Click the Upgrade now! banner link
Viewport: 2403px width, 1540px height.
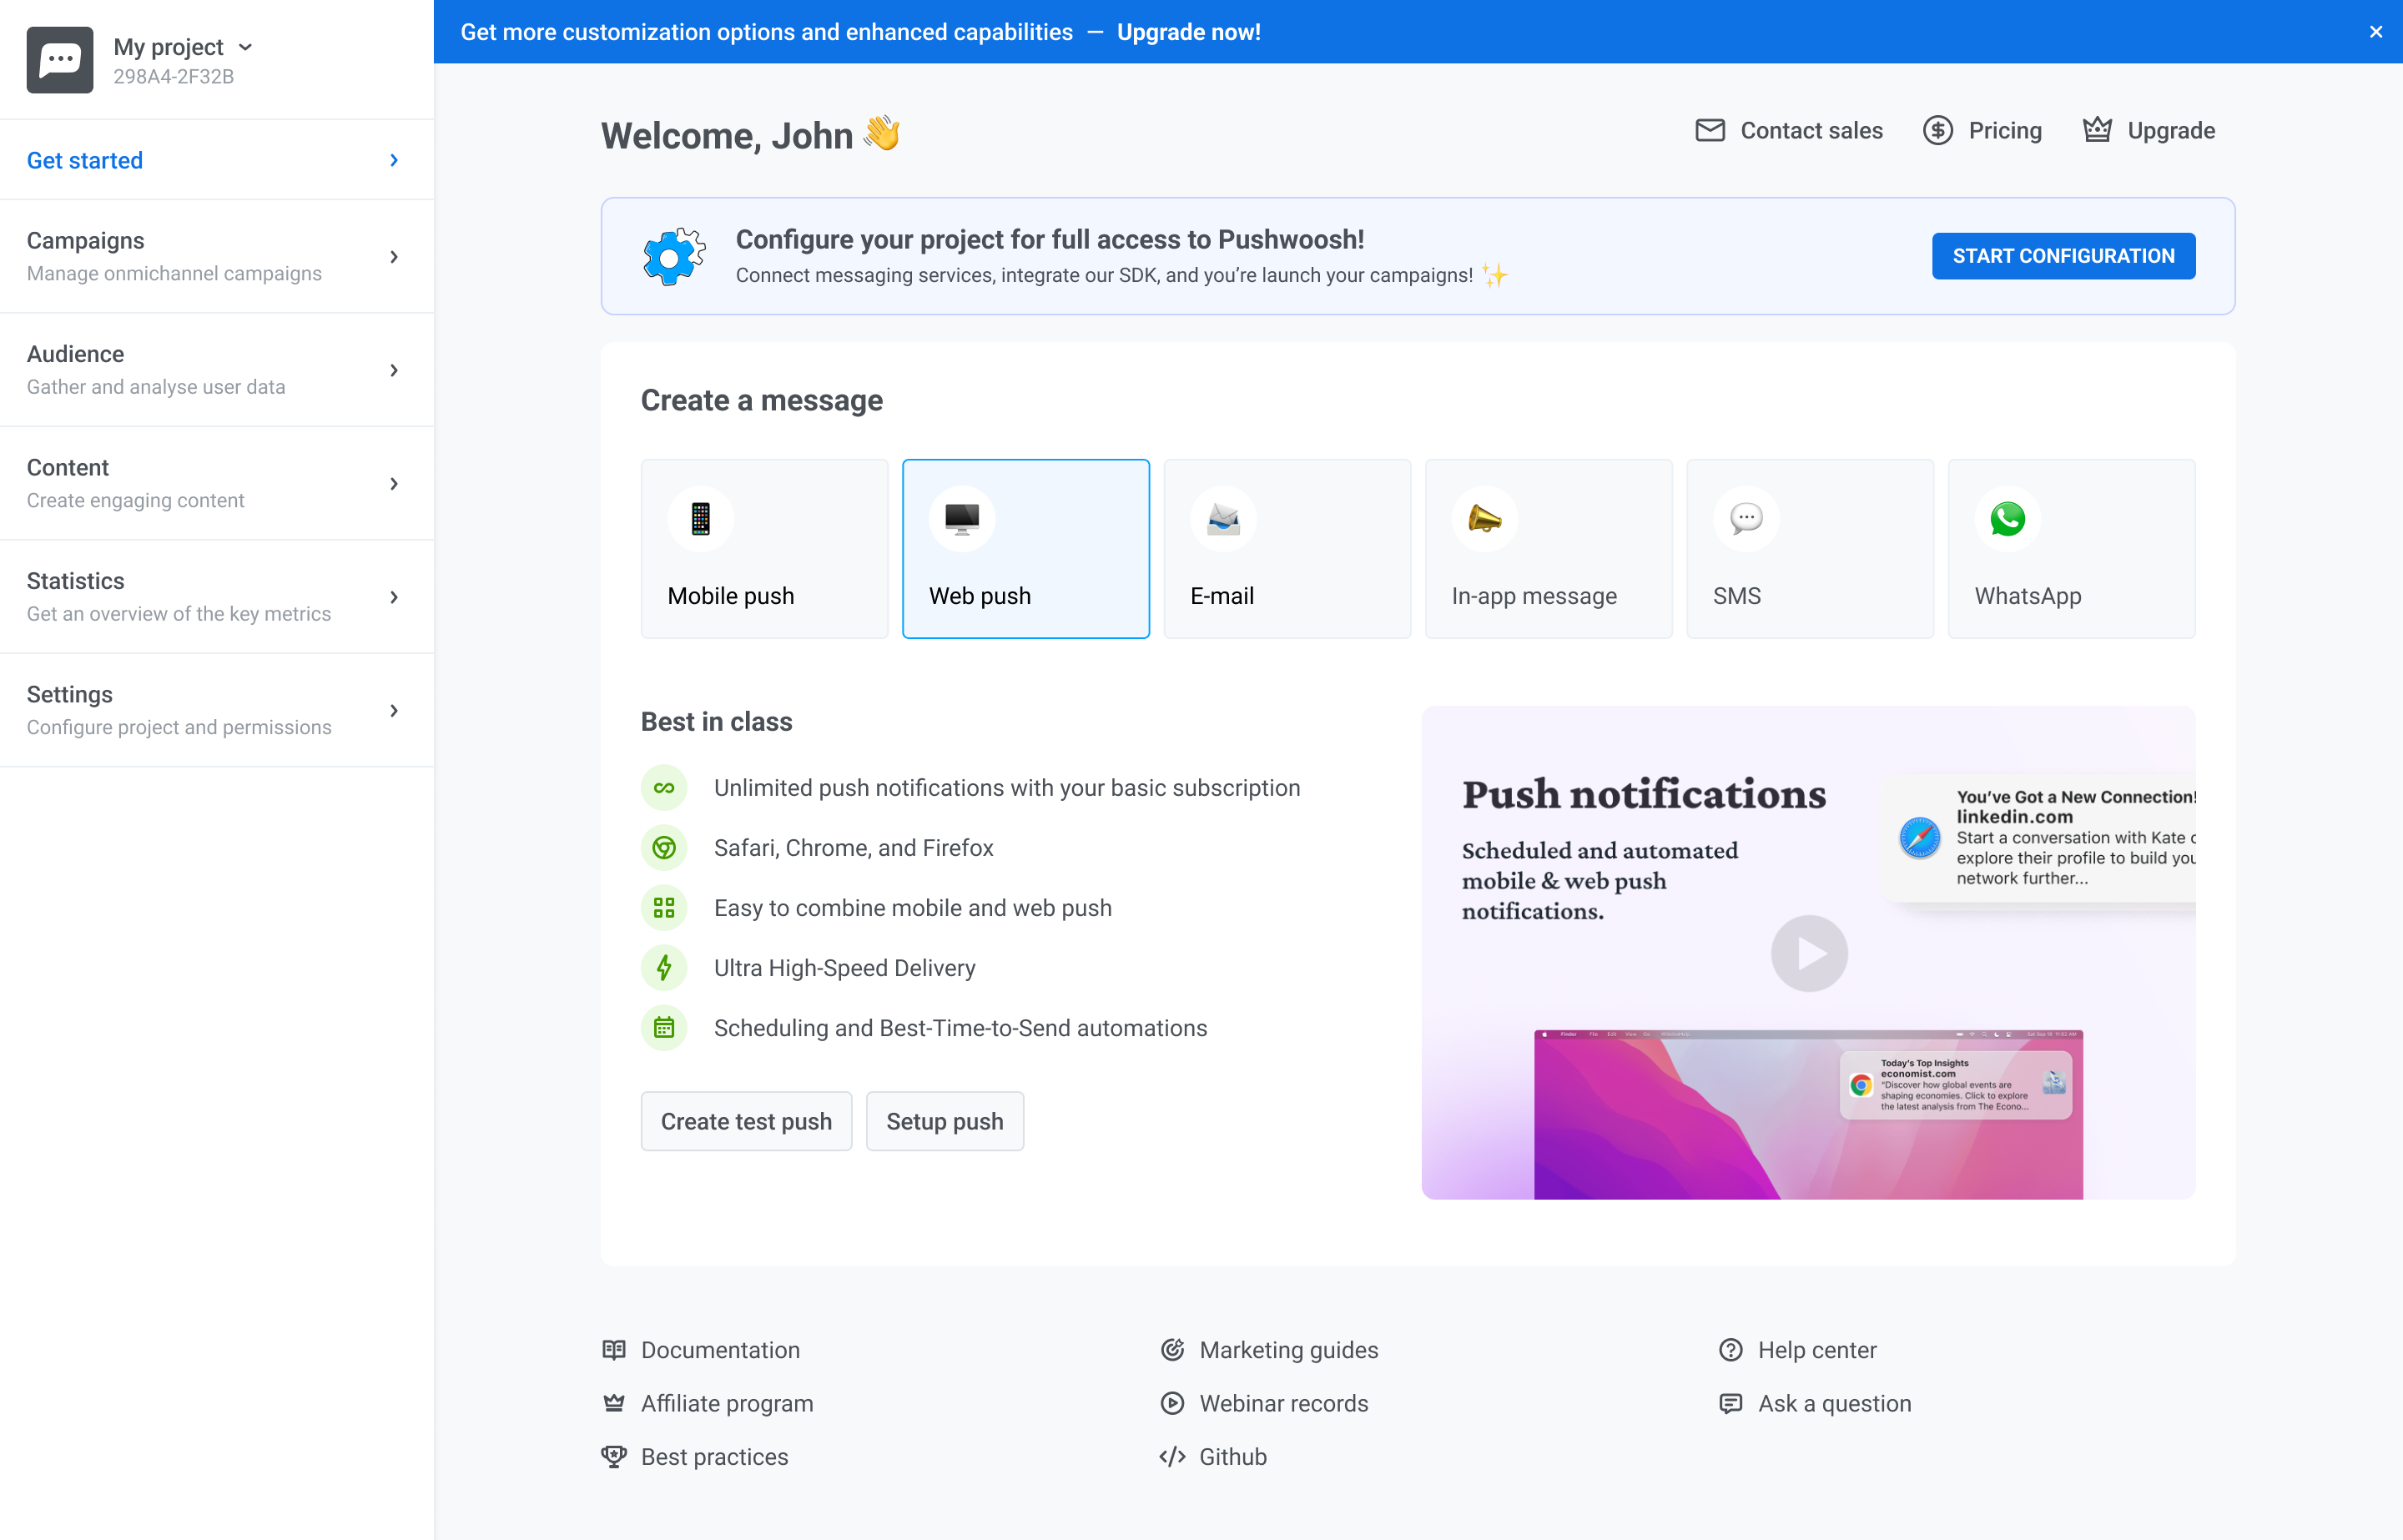[x=1188, y=32]
